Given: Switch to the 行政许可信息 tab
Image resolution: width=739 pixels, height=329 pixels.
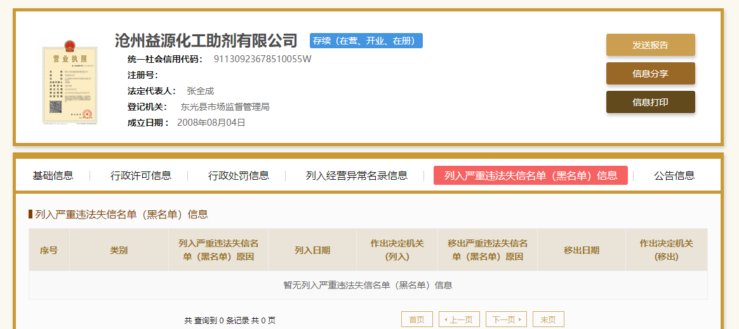Looking at the screenshot, I should [141, 176].
